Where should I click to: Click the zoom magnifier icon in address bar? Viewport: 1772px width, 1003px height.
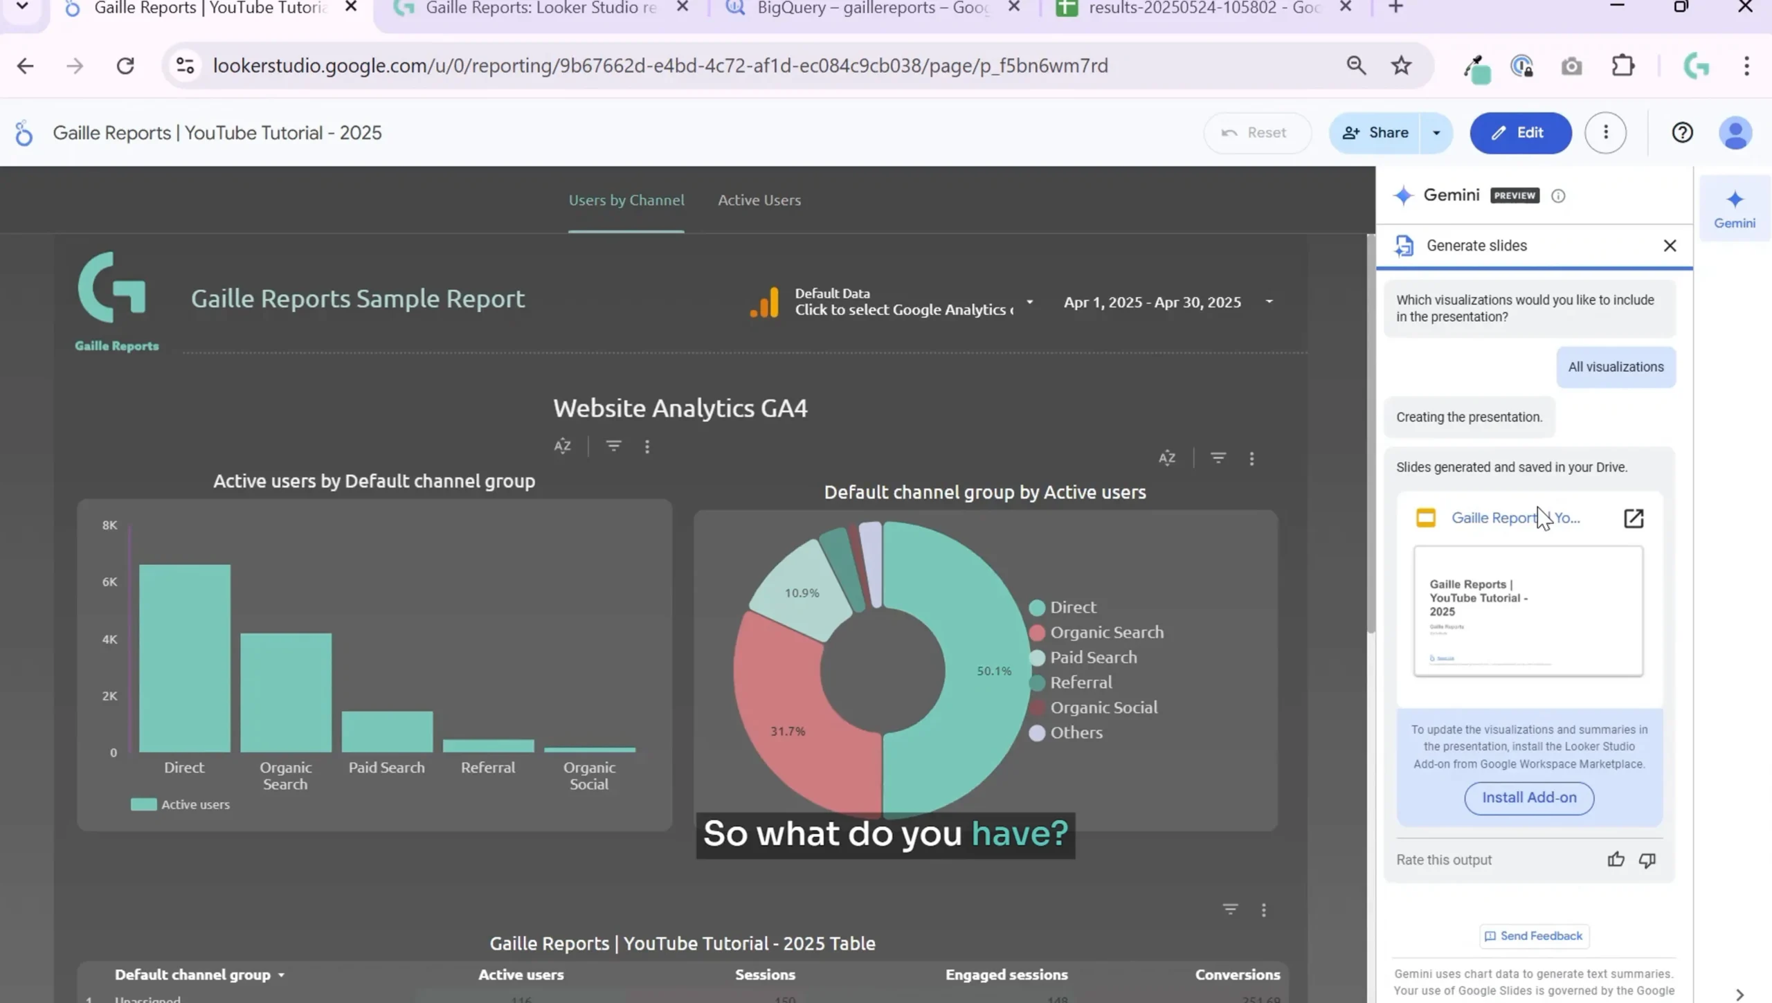pyautogui.click(x=1356, y=66)
